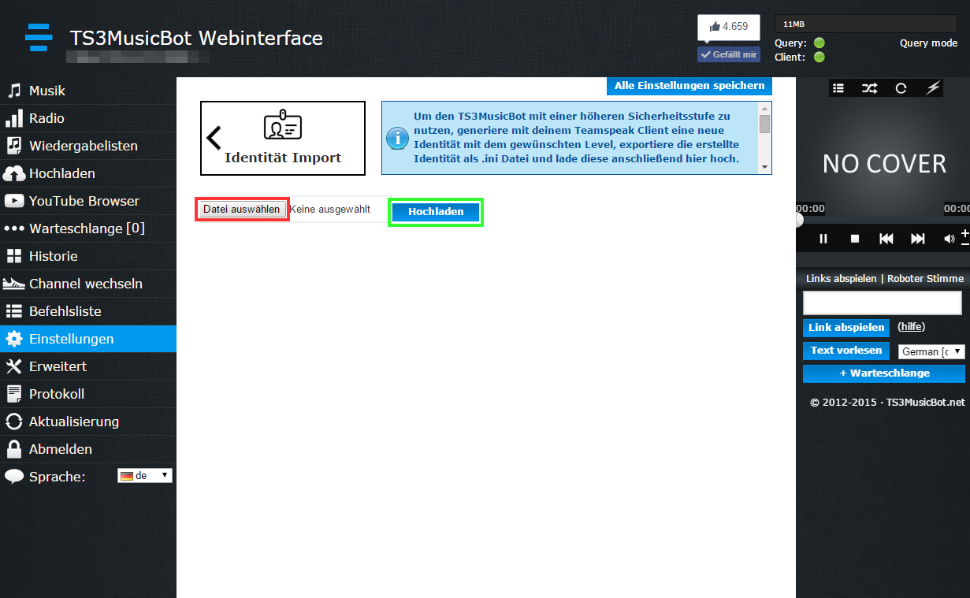
Task: Toggle repeat in the player
Action: 901,88
